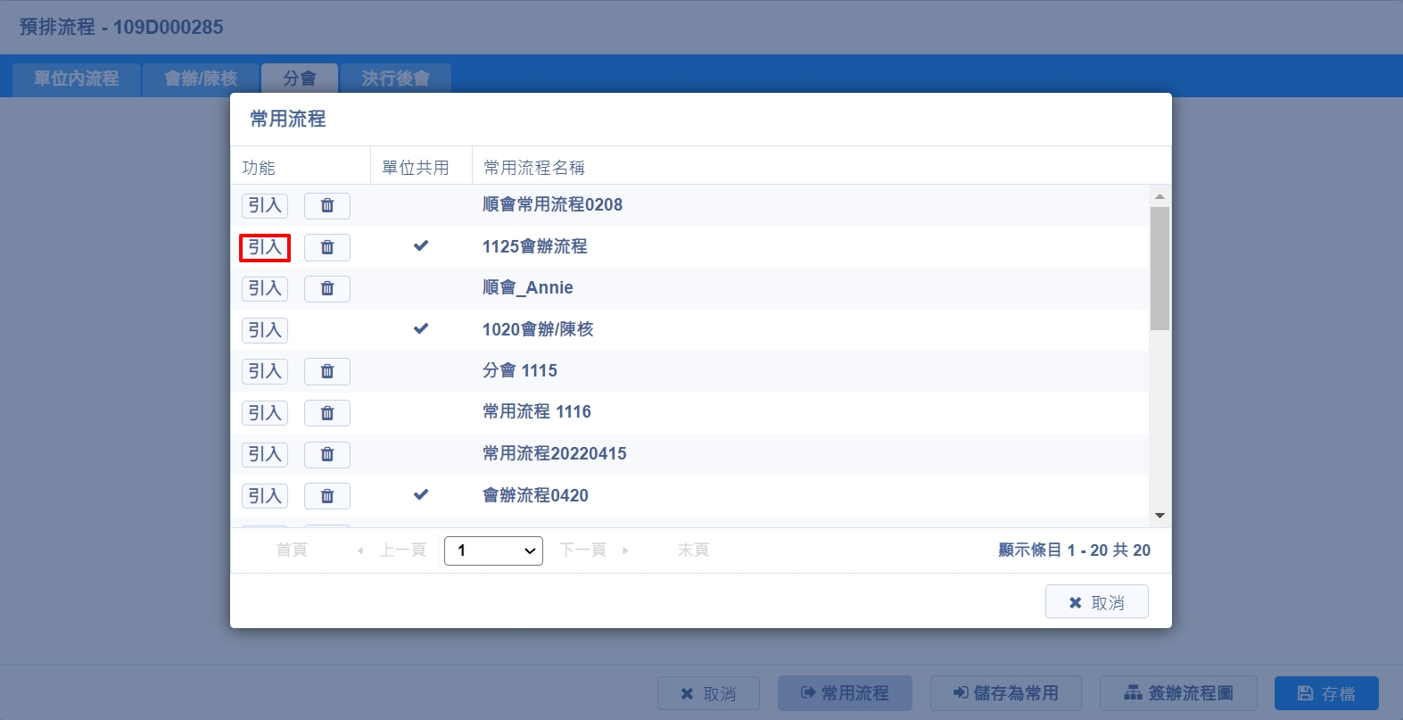This screenshot has width=1403, height=720.
Task: Switch to the 會辦/陳核 tab
Action: click(x=201, y=79)
